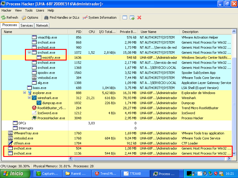The image size is (238, 178).
Task: Open the Hacker menu
Action: click(x=6, y=10)
